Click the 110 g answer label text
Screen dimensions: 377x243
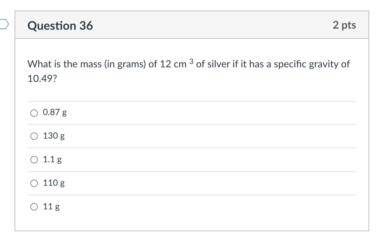point(53,183)
